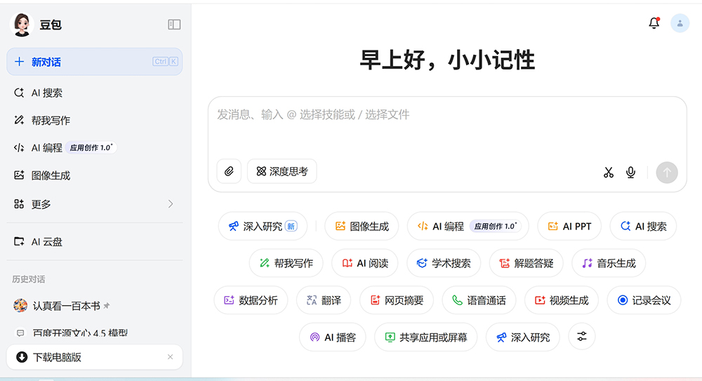This screenshot has width=702, height=381.
Task: Click the send arrow button
Action: coord(667,173)
